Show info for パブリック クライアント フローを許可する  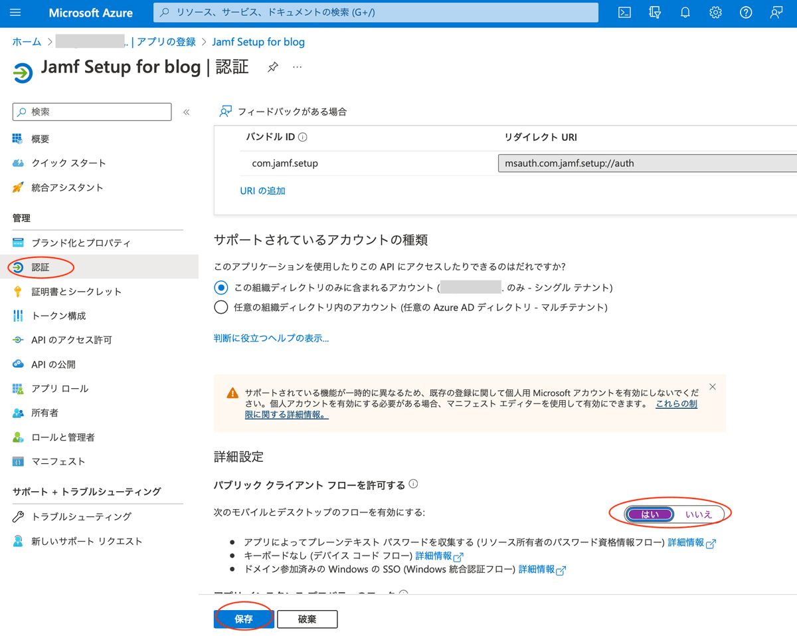coord(413,484)
